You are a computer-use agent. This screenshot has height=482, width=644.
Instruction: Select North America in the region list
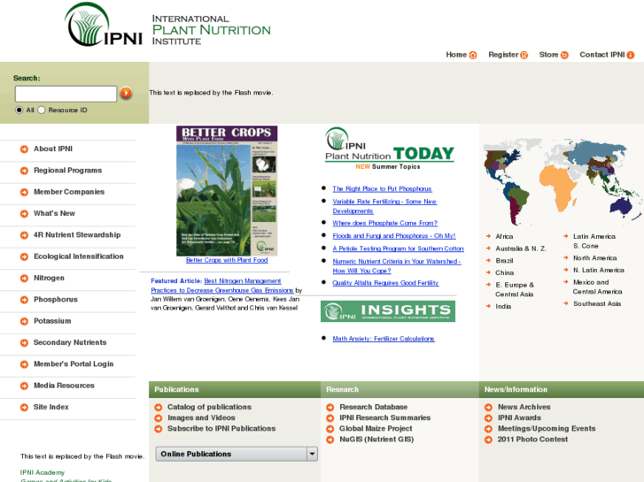pyautogui.click(x=594, y=258)
